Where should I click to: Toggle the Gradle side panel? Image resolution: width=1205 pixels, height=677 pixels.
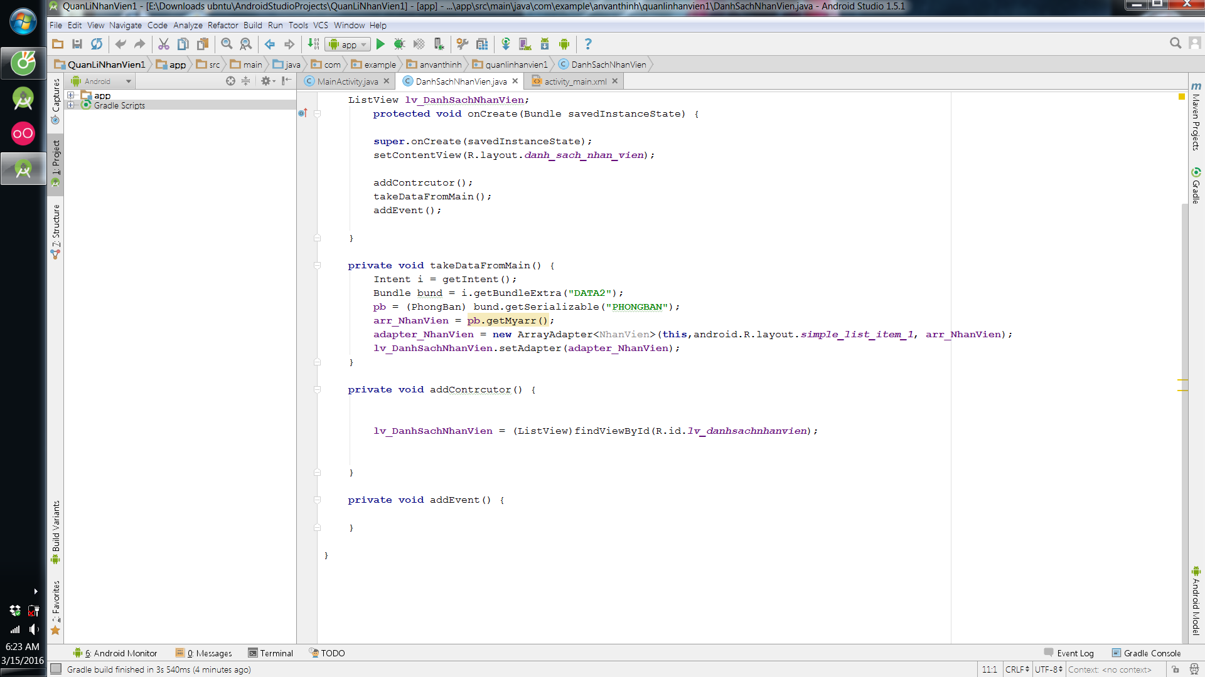click(1196, 186)
